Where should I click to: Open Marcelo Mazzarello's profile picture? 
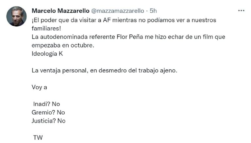click(x=16, y=16)
